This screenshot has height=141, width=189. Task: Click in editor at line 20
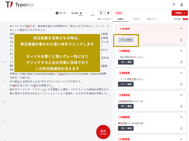pos(59,101)
